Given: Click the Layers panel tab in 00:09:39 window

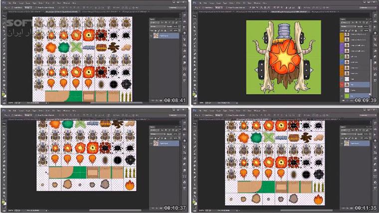Looking at the screenshot, I should (x=343, y=19).
